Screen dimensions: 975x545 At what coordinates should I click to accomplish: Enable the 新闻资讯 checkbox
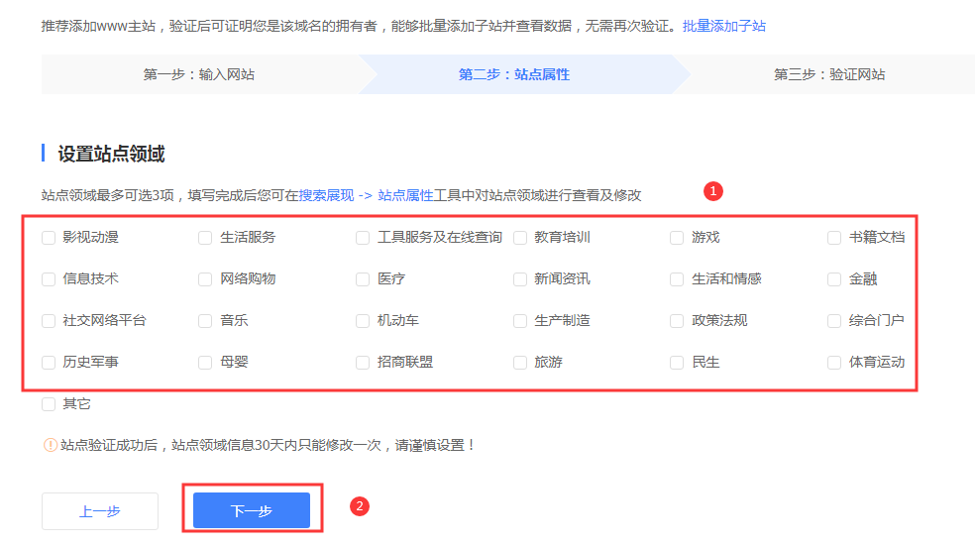[x=520, y=279]
